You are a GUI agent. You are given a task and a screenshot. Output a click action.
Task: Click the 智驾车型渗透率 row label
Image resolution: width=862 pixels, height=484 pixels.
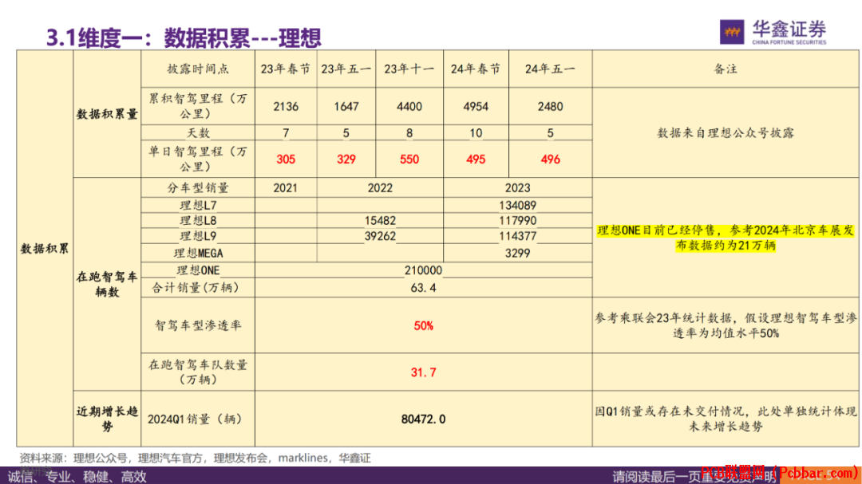(x=198, y=325)
